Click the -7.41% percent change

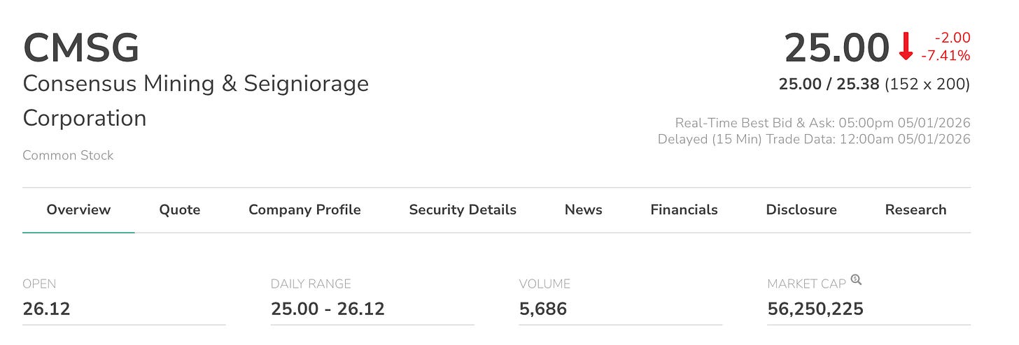point(945,55)
